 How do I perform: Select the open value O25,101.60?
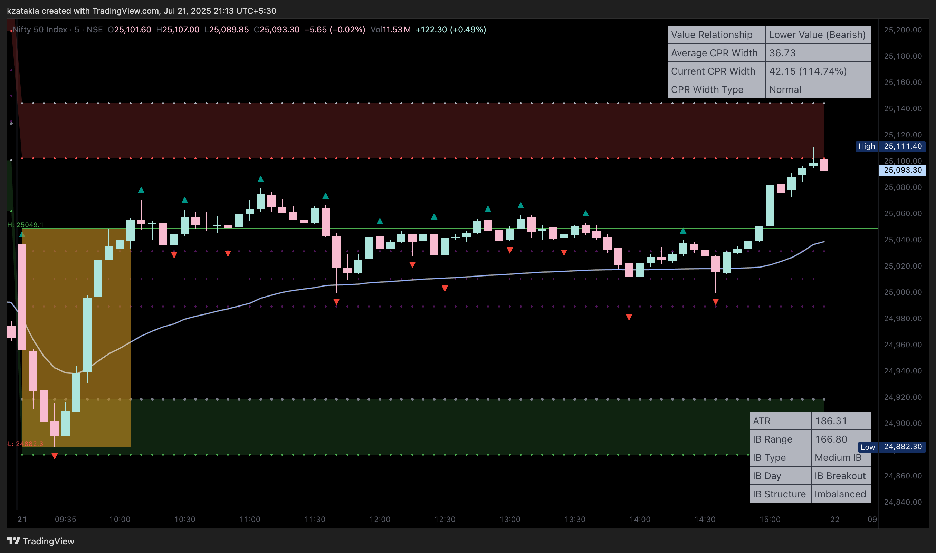(130, 29)
